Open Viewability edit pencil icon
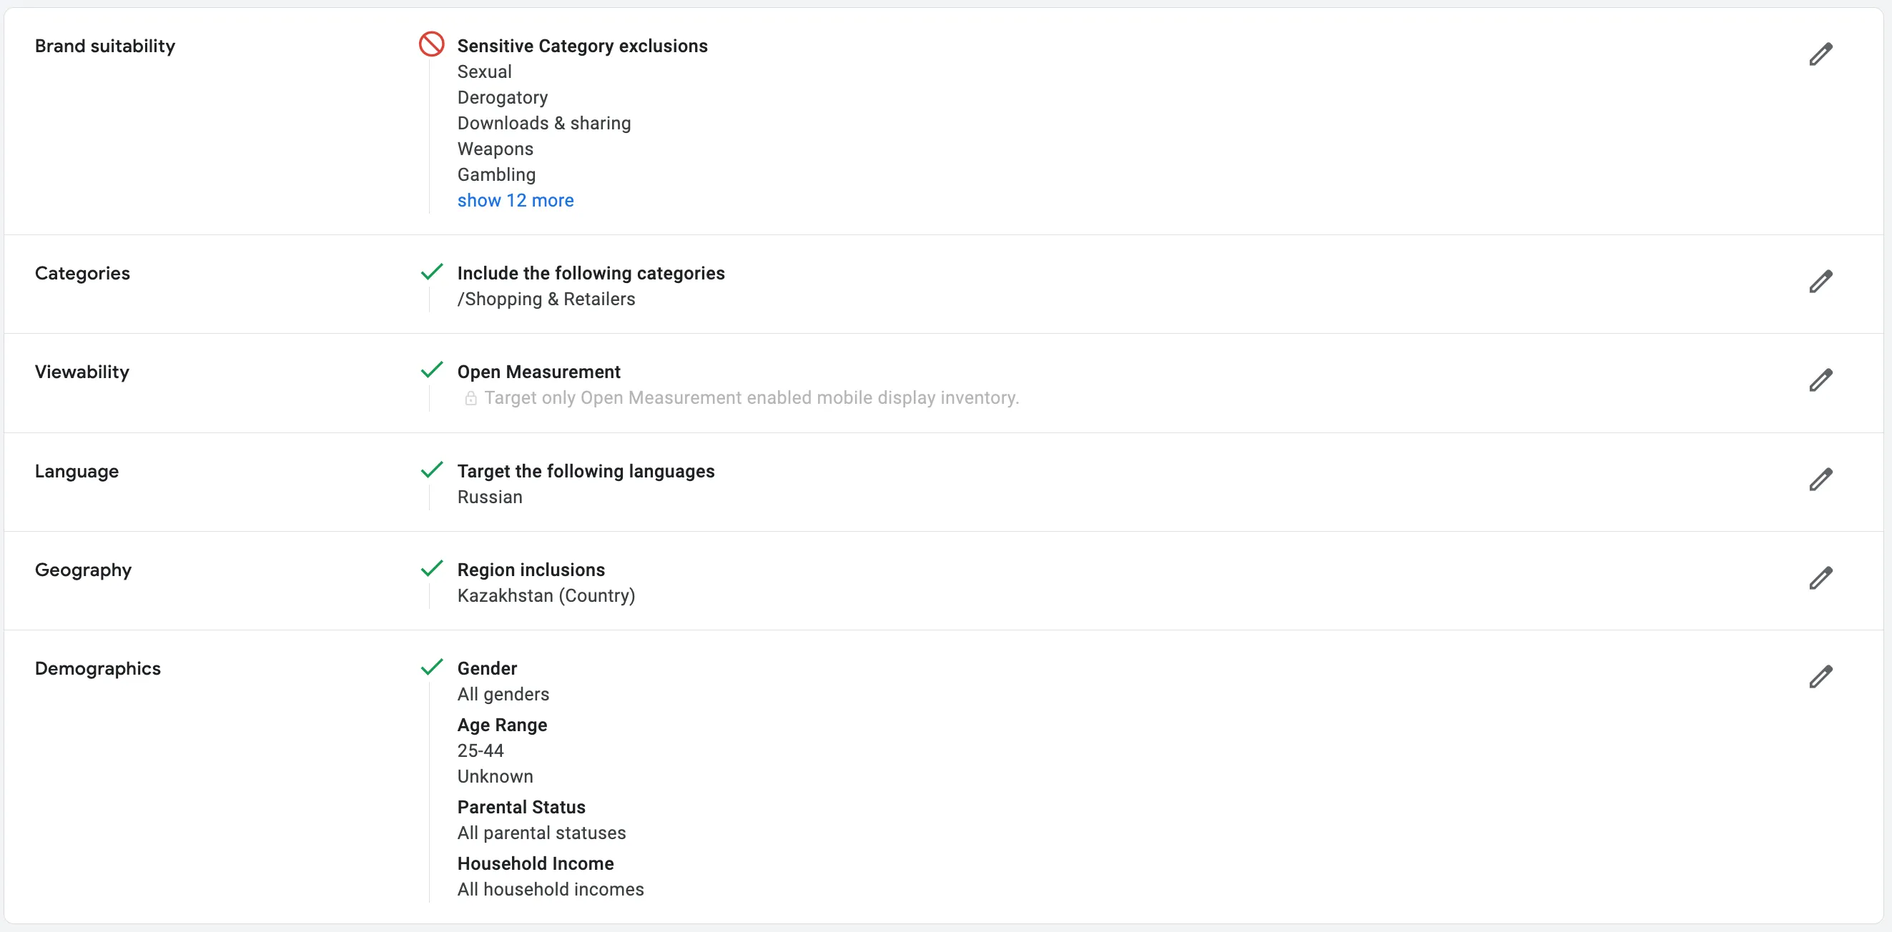1892x932 pixels. pos(1820,380)
